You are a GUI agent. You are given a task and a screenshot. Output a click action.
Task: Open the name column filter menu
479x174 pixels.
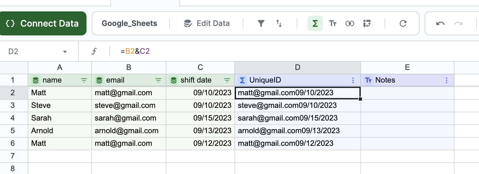click(84, 80)
